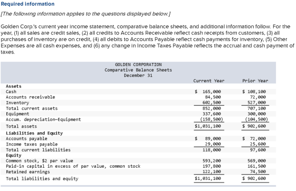Select income taxes payable 29,000
This screenshot has height=191, width=296.
pos(213,144)
